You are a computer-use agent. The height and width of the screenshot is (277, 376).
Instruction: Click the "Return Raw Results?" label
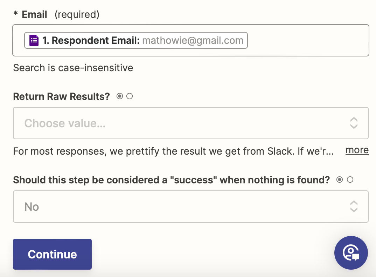point(61,96)
